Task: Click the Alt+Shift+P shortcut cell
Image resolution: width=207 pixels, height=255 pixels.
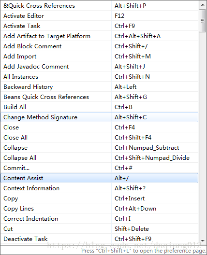Action: (x=155, y=6)
